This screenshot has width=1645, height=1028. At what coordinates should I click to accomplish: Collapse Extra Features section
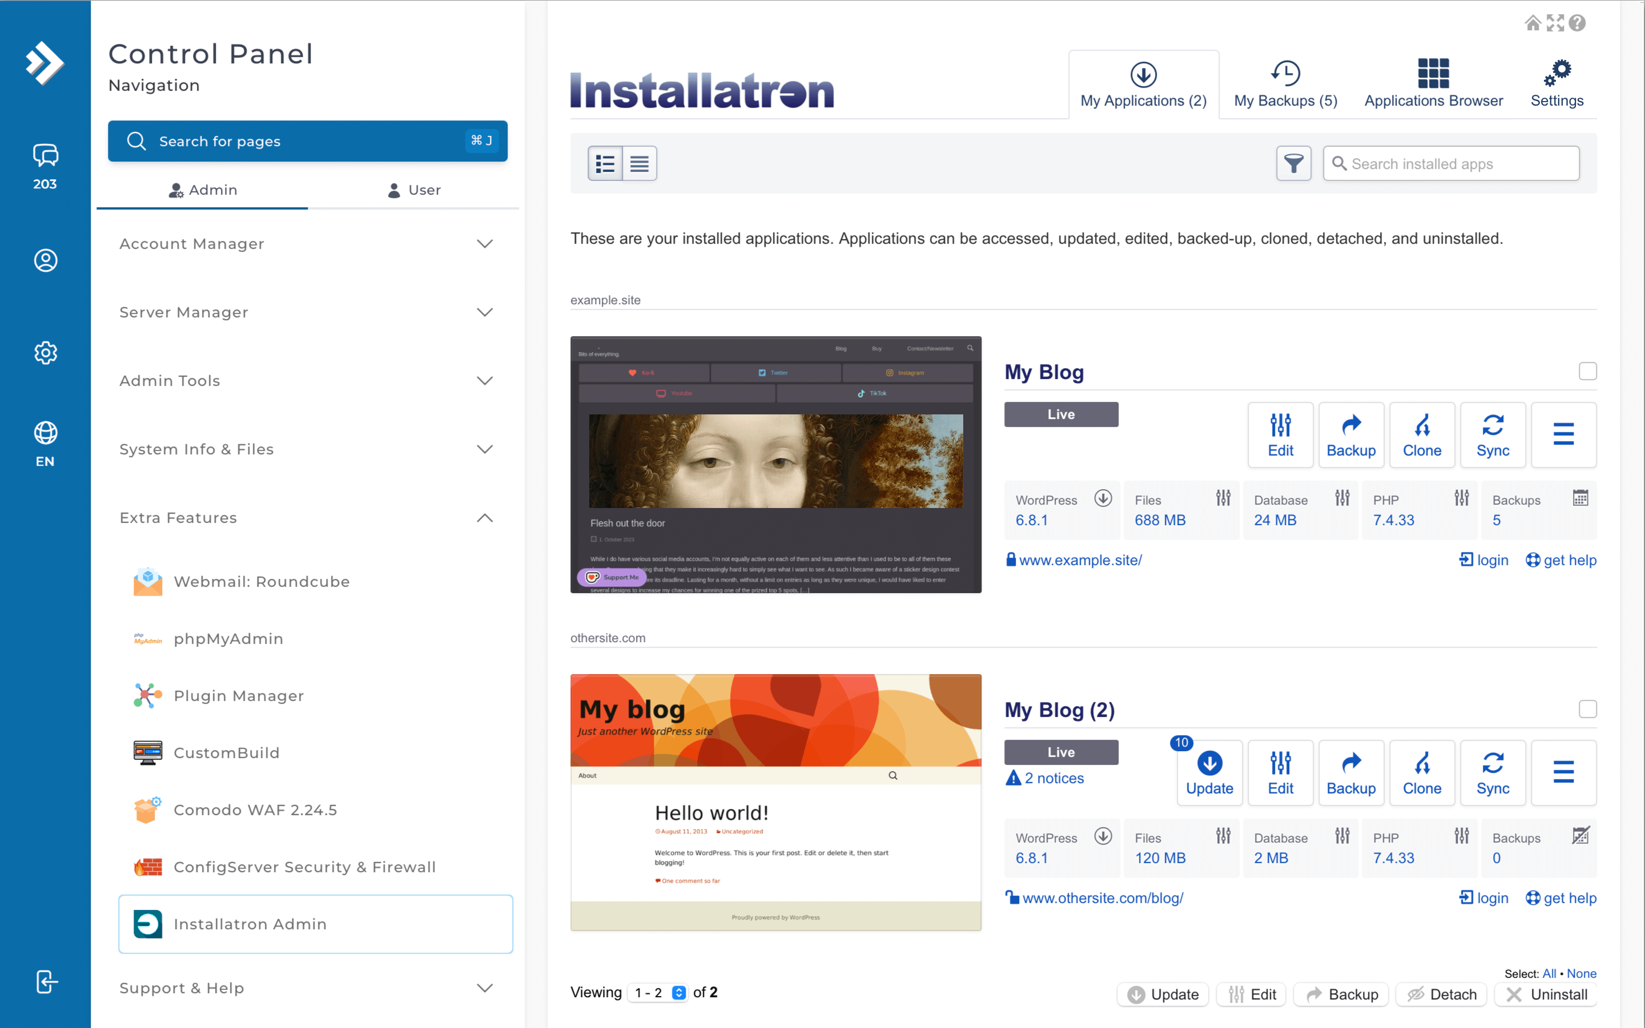[307, 518]
